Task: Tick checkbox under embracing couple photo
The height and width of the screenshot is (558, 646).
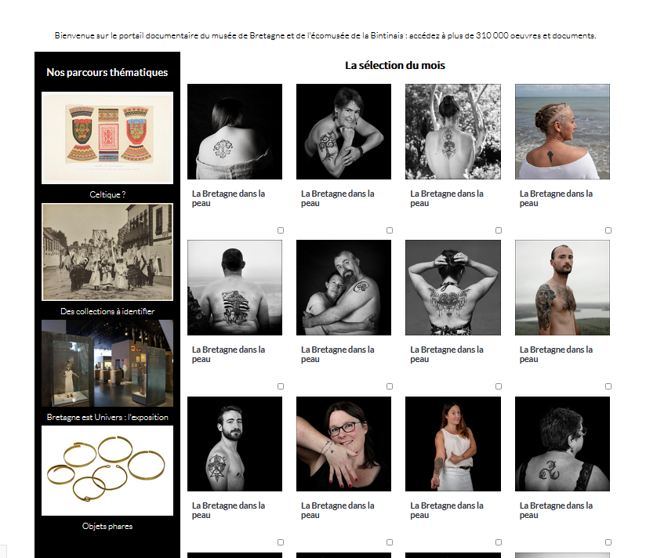Action: (x=390, y=386)
